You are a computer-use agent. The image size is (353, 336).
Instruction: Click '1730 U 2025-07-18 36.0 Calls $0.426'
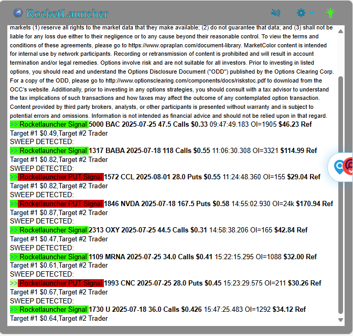pos(145,310)
